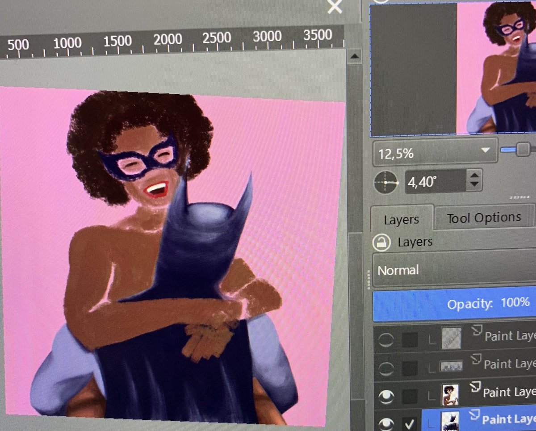Tick the checkbox on topmost Paint Layer
536x431 pixels.
click(410, 340)
